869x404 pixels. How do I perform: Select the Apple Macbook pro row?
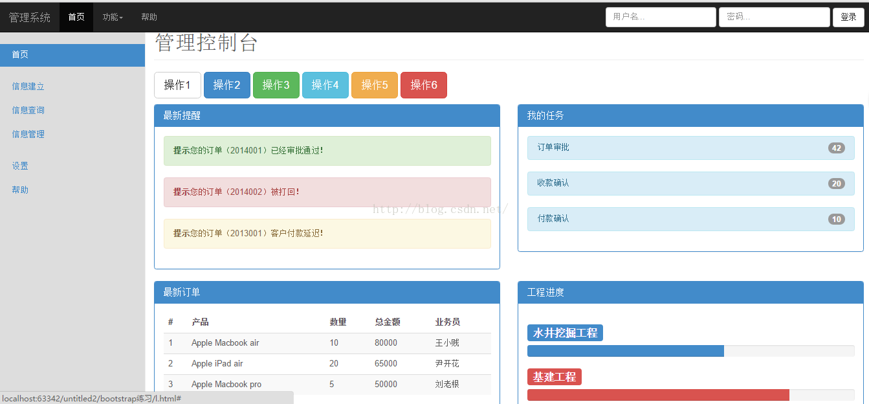coord(327,385)
